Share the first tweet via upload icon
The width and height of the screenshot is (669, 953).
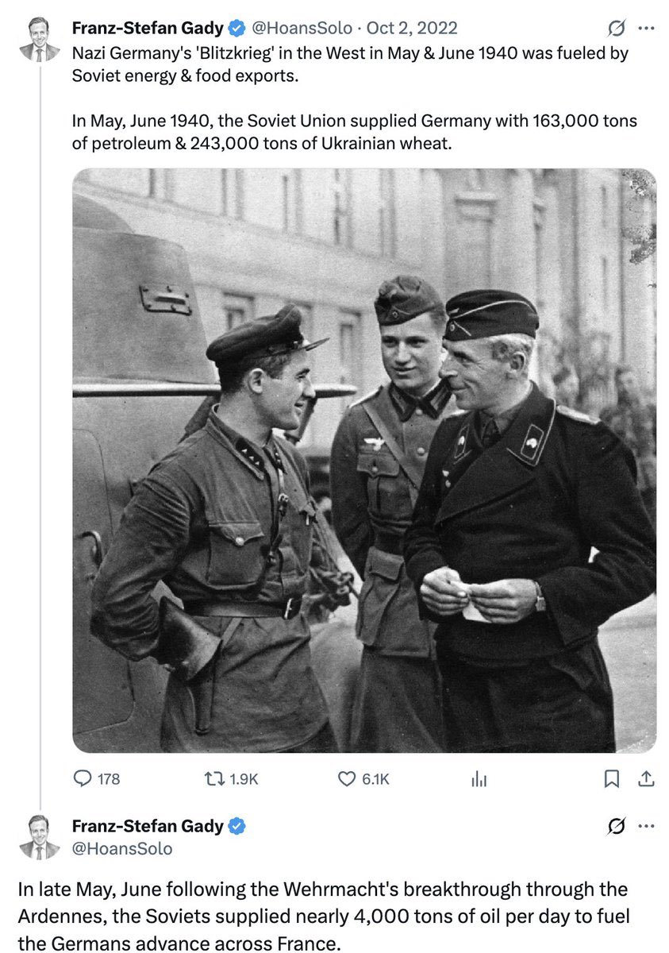click(646, 779)
